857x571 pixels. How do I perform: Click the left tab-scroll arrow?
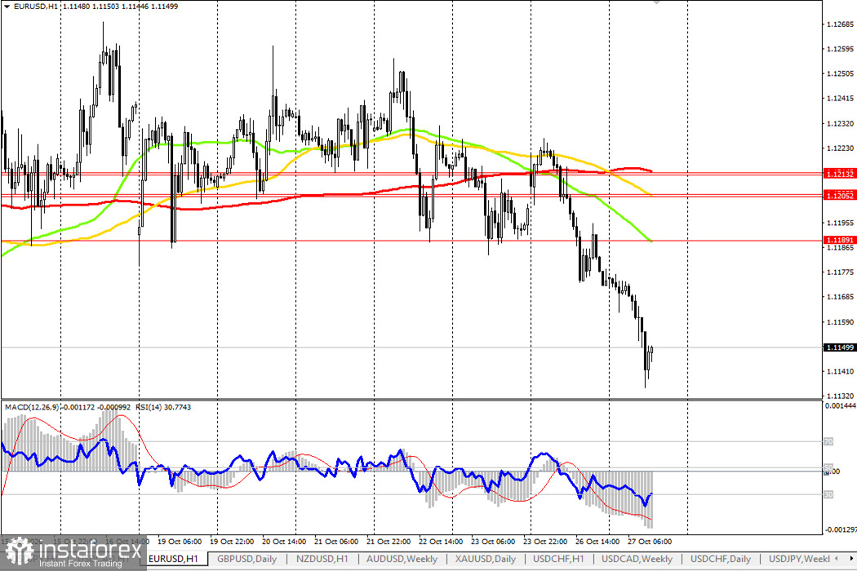pyautogui.click(x=837, y=559)
